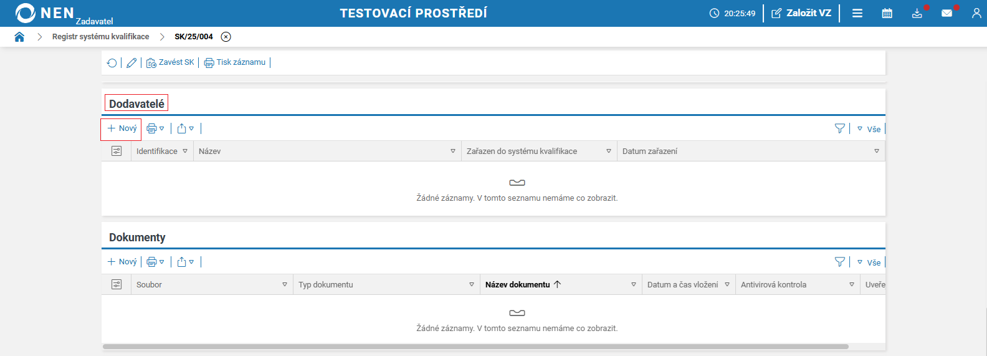Open the envelope messages icon
Image resolution: width=987 pixels, height=356 pixels.
[946, 13]
